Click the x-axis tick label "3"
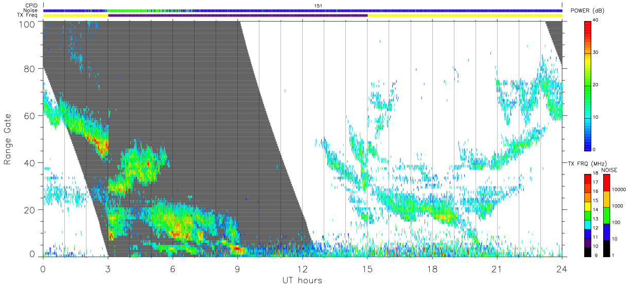This screenshot has width=632, height=291. [x=108, y=269]
